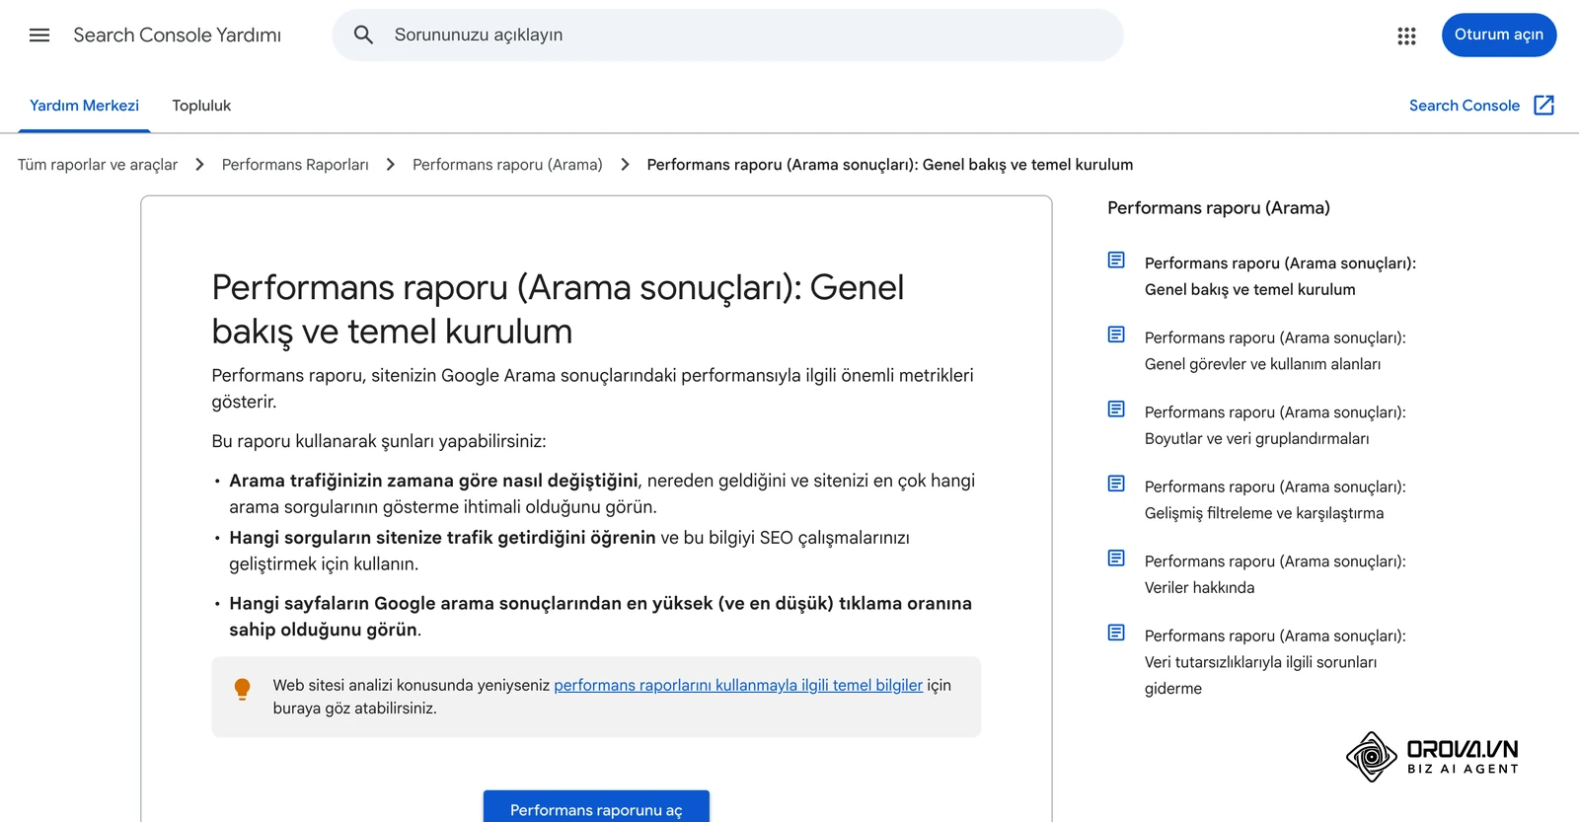This screenshot has width=1579, height=822.
Task: Open the hamburger main menu
Action: coord(39,36)
